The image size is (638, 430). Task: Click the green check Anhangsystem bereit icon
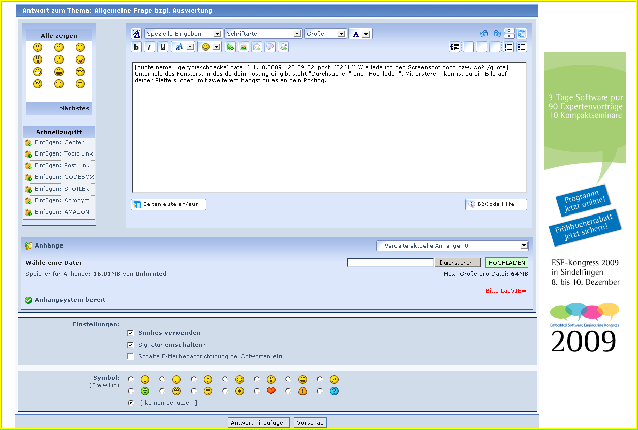coord(28,300)
